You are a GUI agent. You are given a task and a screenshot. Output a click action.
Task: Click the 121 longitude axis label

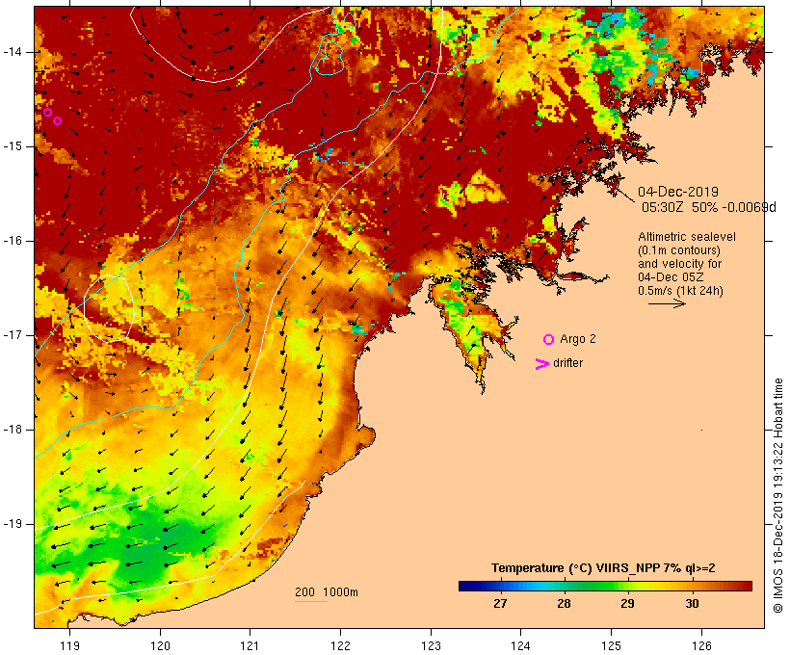(250, 646)
